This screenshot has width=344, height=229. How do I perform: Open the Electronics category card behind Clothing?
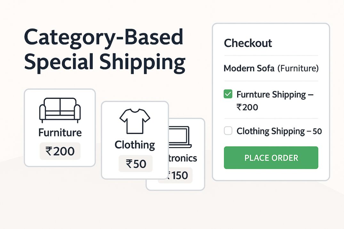(x=187, y=154)
